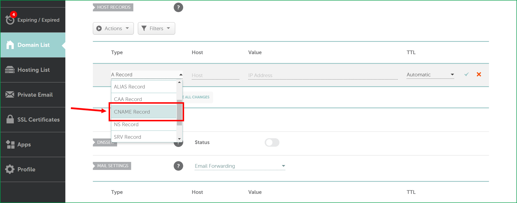Open the Actions dropdown
This screenshot has width=517, height=203.
(x=113, y=28)
